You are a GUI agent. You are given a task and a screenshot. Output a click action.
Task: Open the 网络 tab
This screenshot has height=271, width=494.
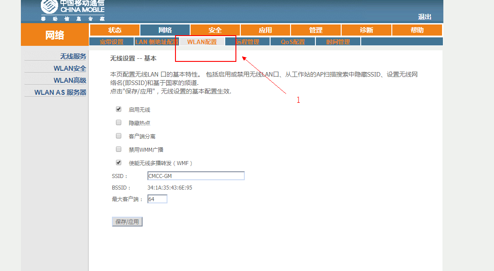click(165, 30)
